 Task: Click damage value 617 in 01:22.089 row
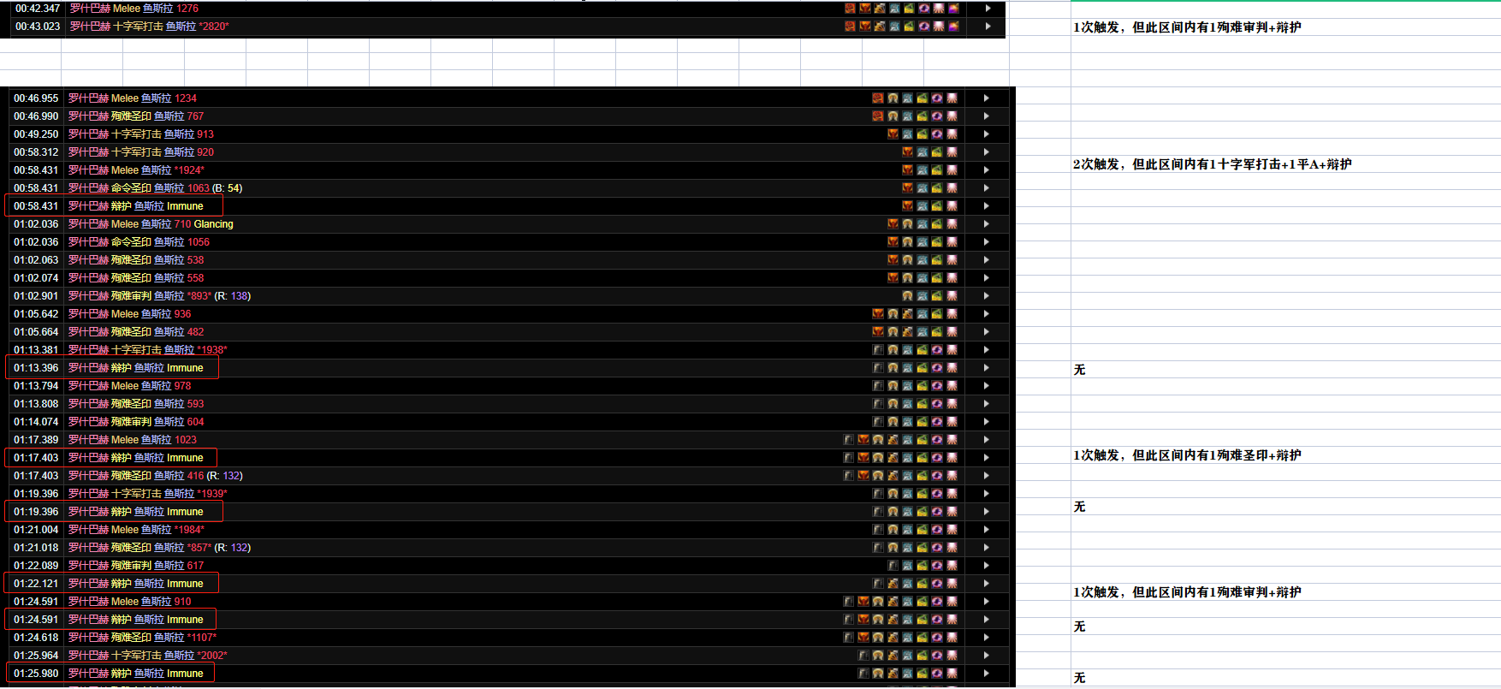click(195, 566)
